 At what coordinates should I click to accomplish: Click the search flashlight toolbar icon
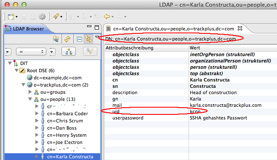point(56,16)
